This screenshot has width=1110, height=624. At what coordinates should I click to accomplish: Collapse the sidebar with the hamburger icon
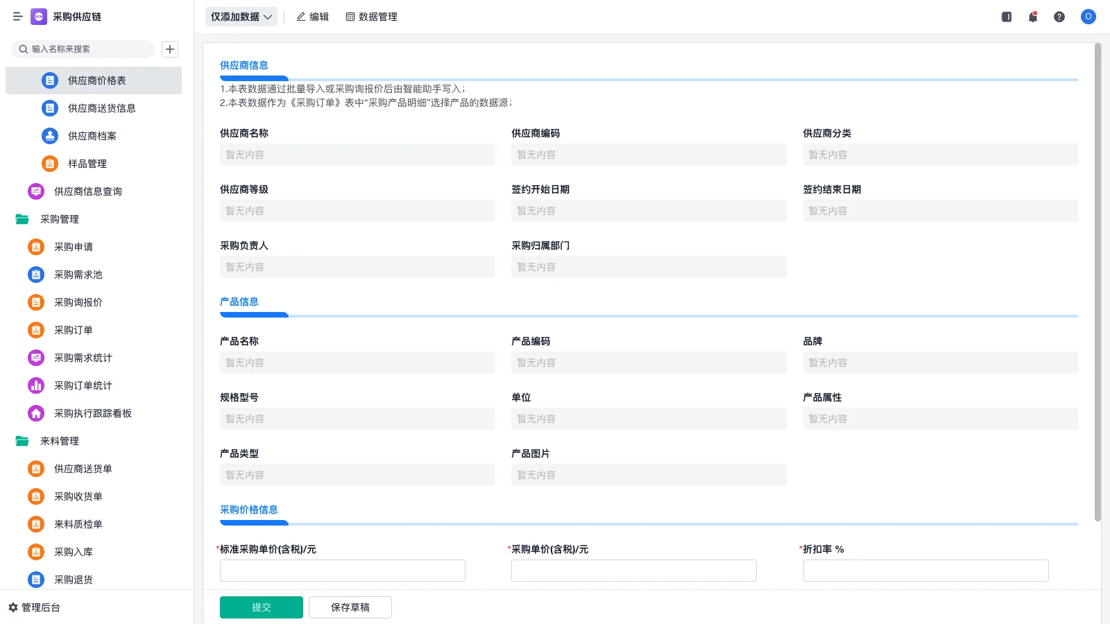click(x=17, y=17)
